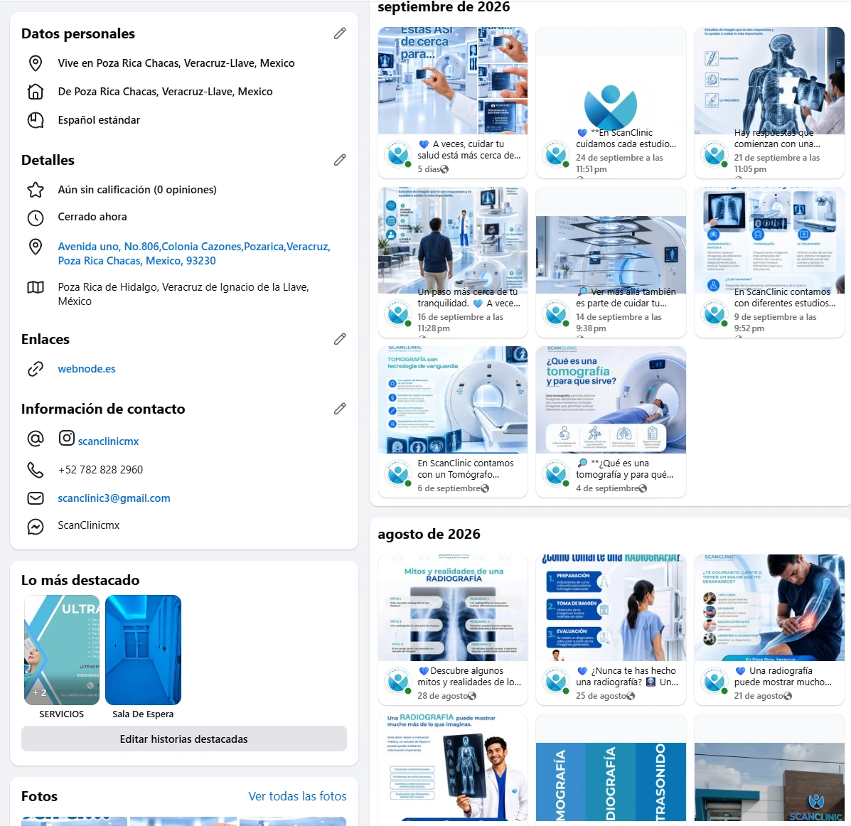Click ScanClinic avatar on 28 de agosto post

click(398, 680)
